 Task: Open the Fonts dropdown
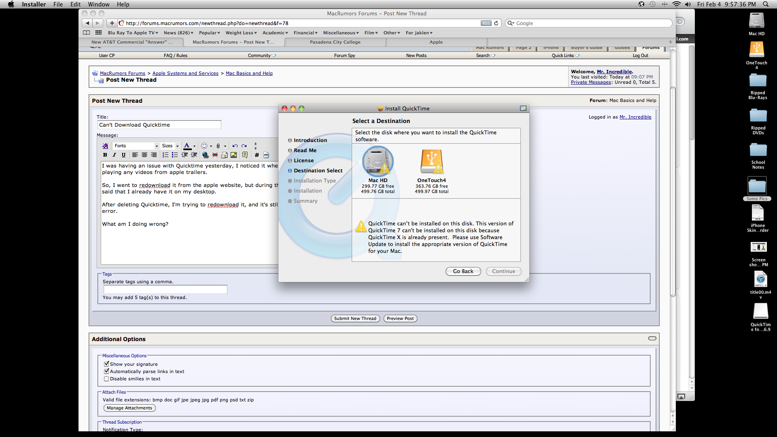pyautogui.click(x=136, y=146)
